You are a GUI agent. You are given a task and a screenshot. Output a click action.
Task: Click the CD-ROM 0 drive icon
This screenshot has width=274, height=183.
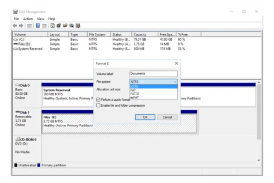pyautogui.click(x=18, y=139)
